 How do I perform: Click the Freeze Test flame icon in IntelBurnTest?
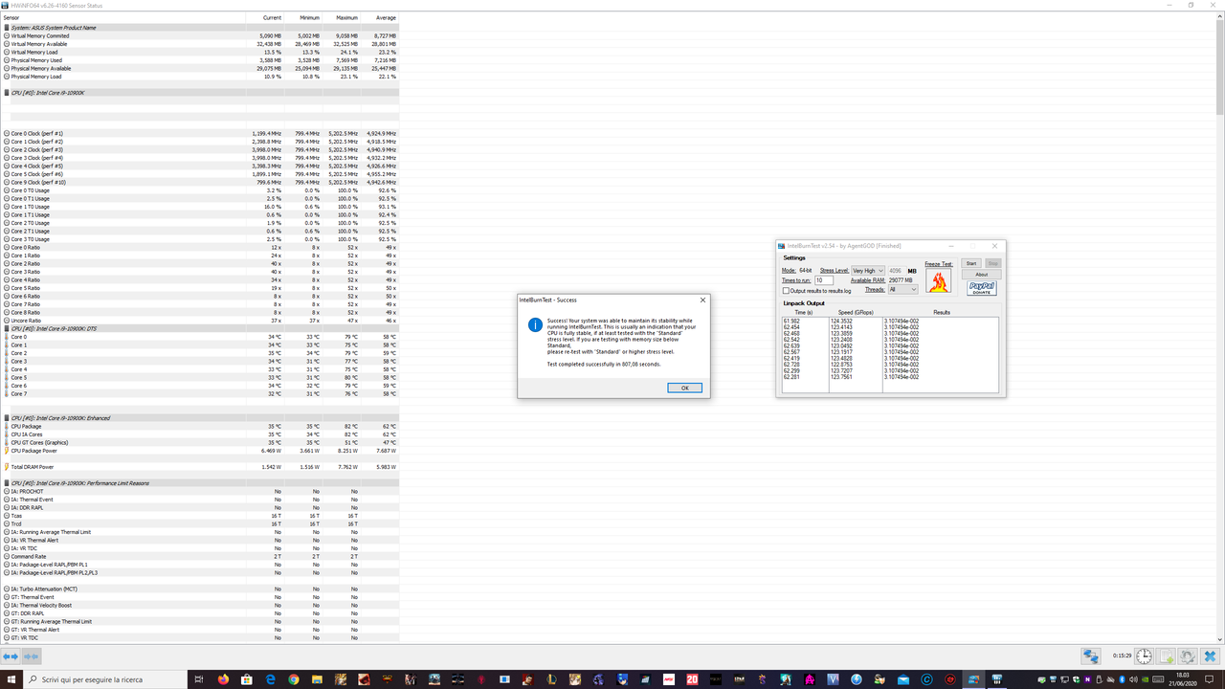[939, 280]
